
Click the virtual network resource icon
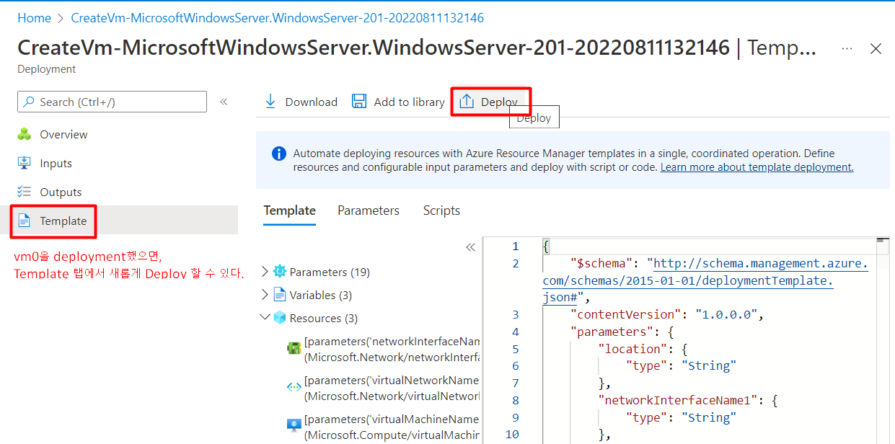tap(294, 387)
